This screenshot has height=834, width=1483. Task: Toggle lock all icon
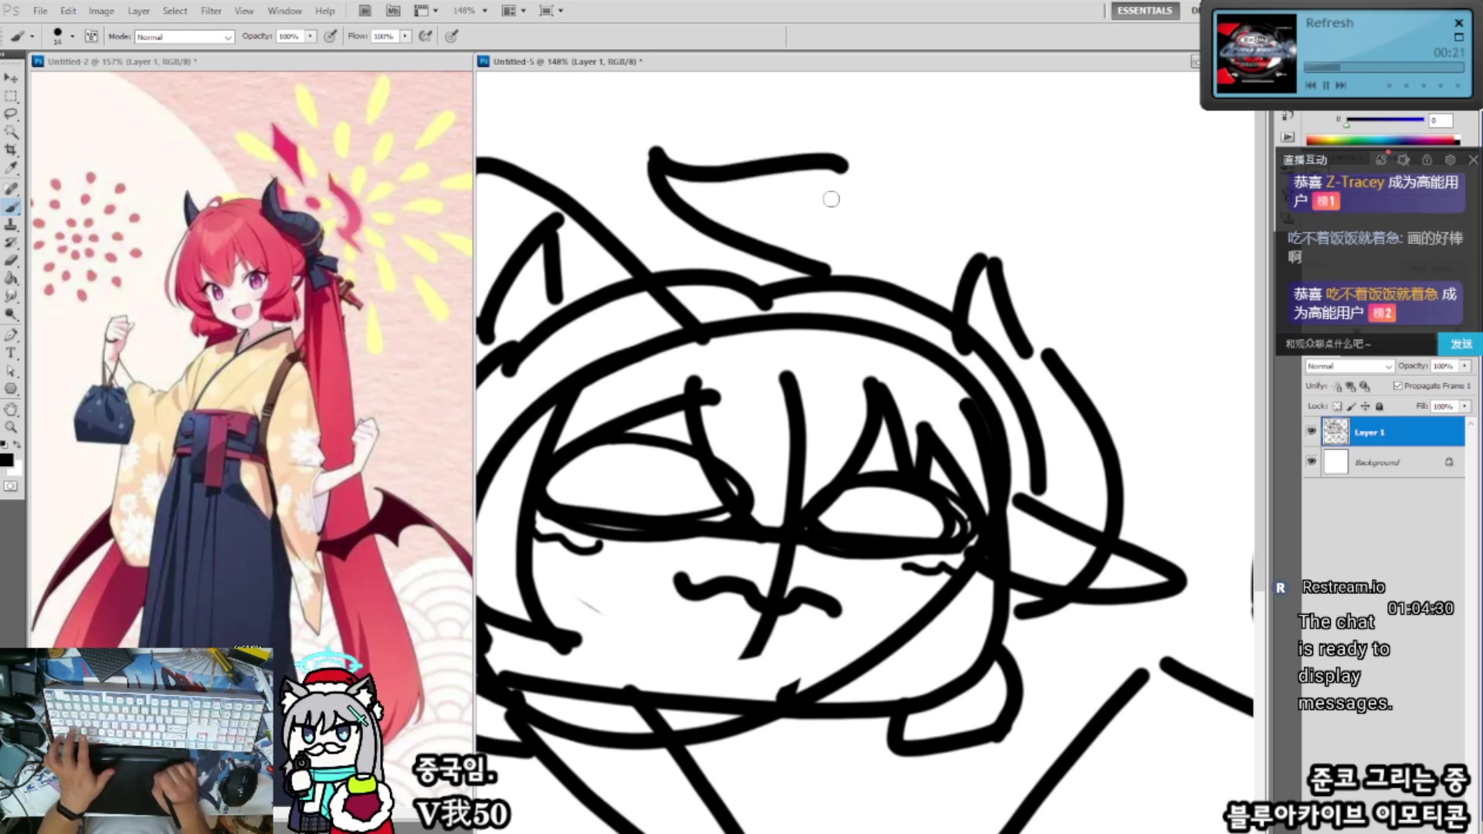(x=1379, y=406)
